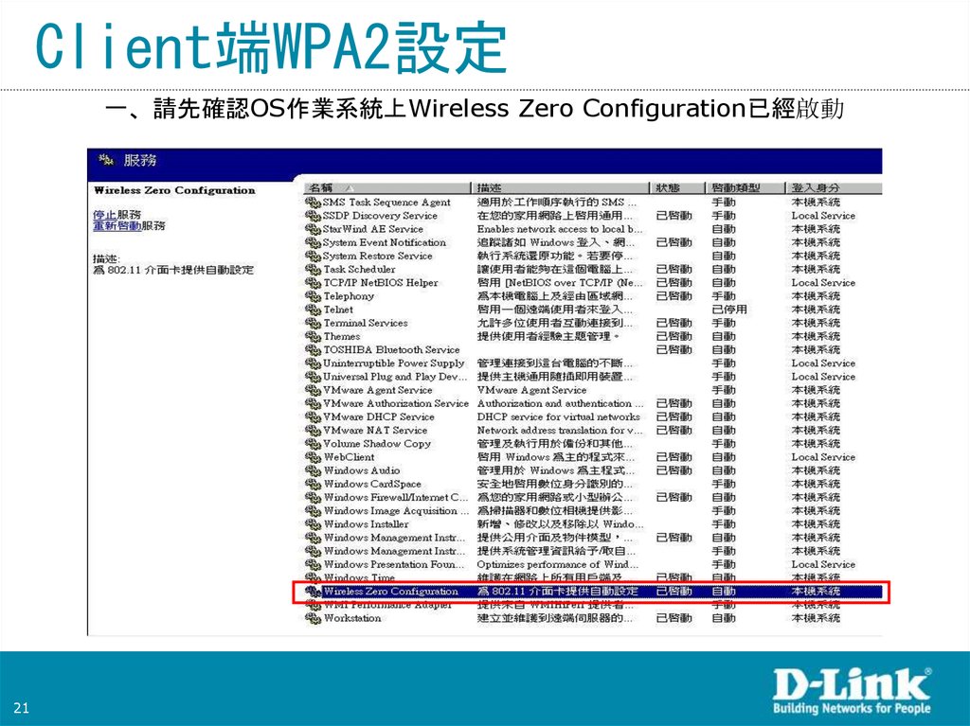Click the gear icon beside TCP/IP NetBIOS Helper
This screenshot has width=970, height=726.
click(313, 283)
